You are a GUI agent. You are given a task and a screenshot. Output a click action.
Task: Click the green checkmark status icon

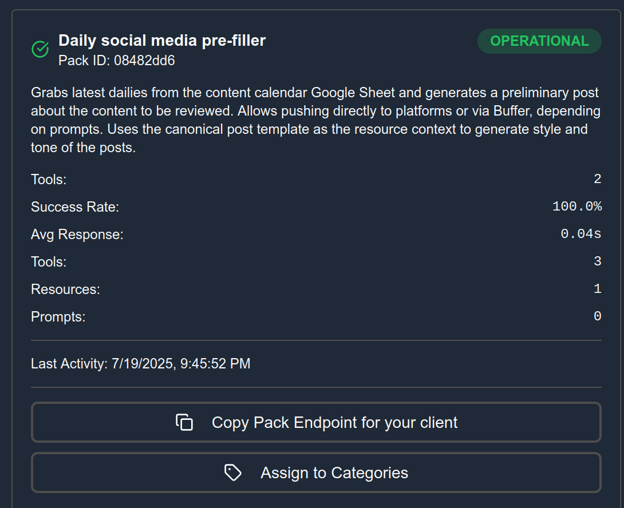pyautogui.click(x=40, y=49)
